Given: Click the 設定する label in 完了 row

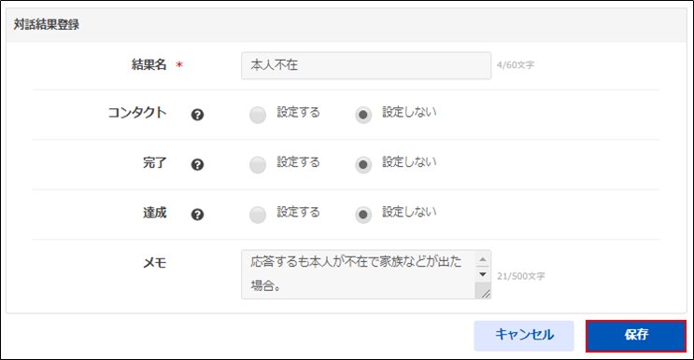Looking at the screenshot, I should tap(298, 162).
